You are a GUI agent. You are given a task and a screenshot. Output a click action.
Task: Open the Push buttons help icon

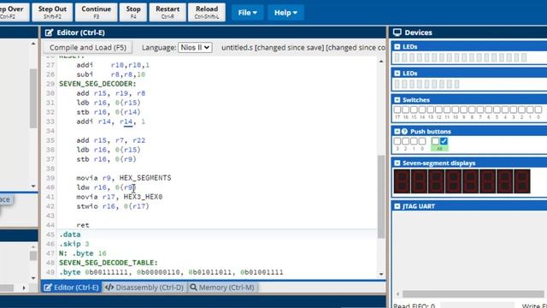click(404, 131)
